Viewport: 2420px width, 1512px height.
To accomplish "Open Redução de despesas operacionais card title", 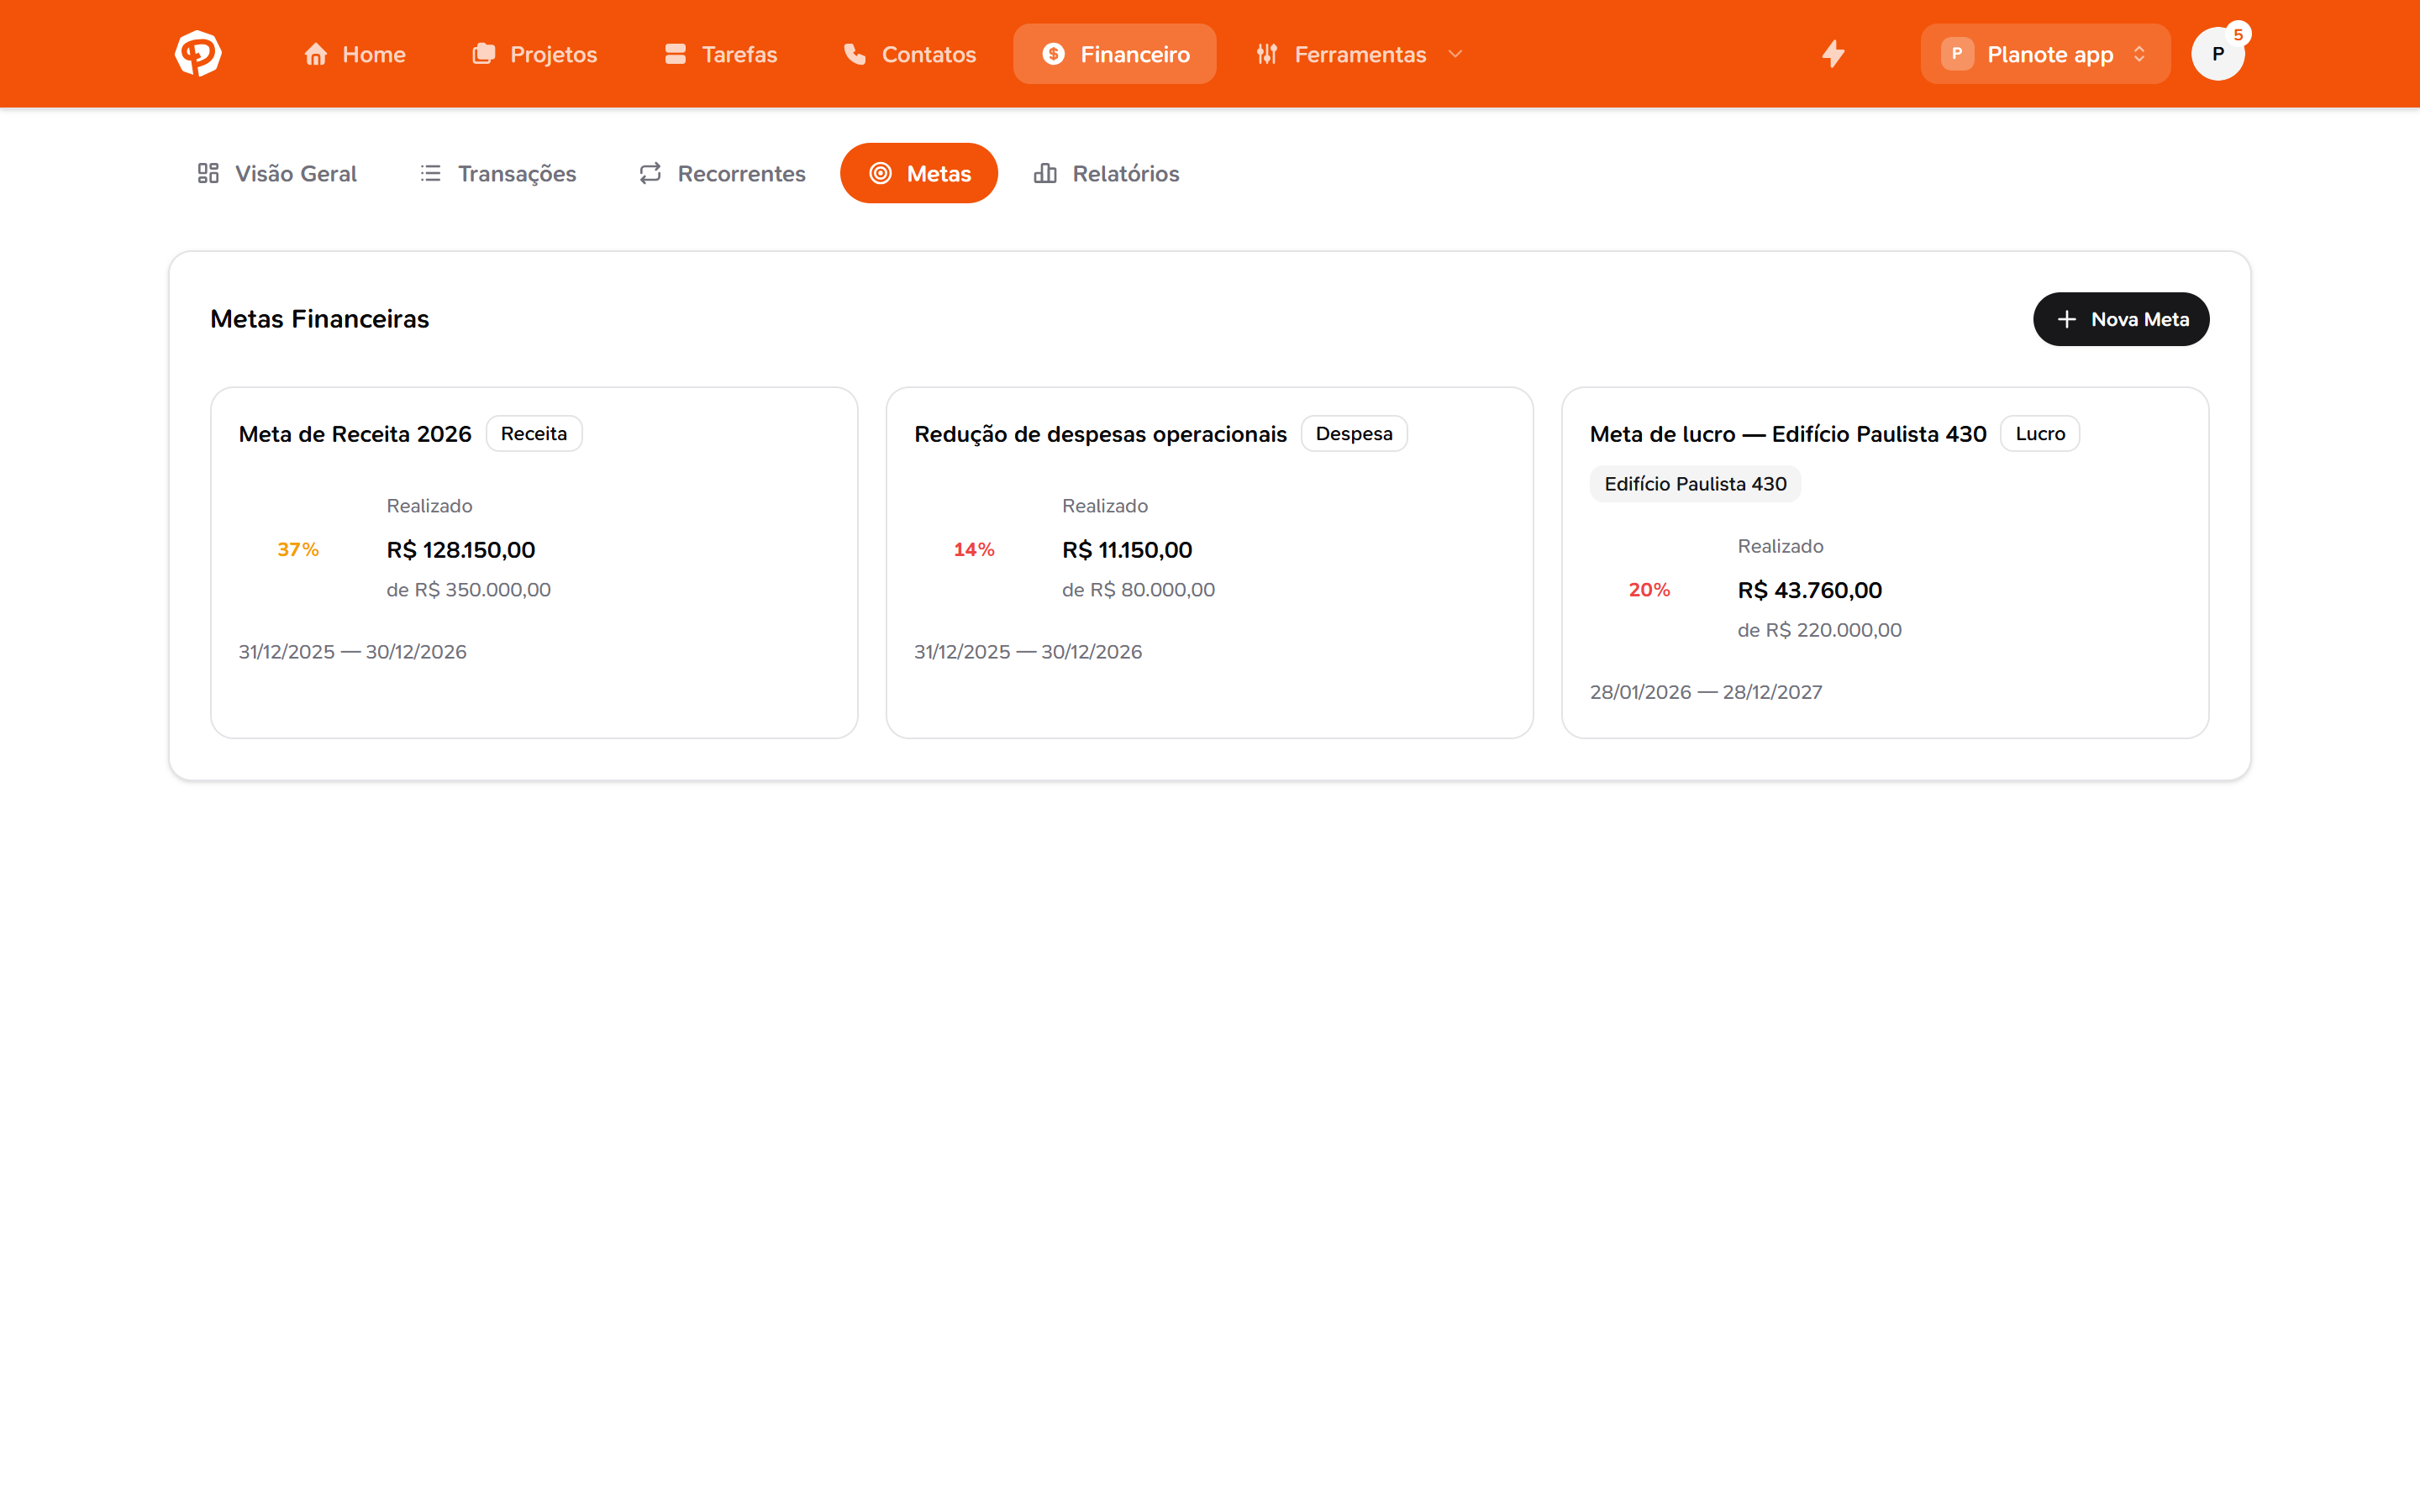I will (1100, 434).
